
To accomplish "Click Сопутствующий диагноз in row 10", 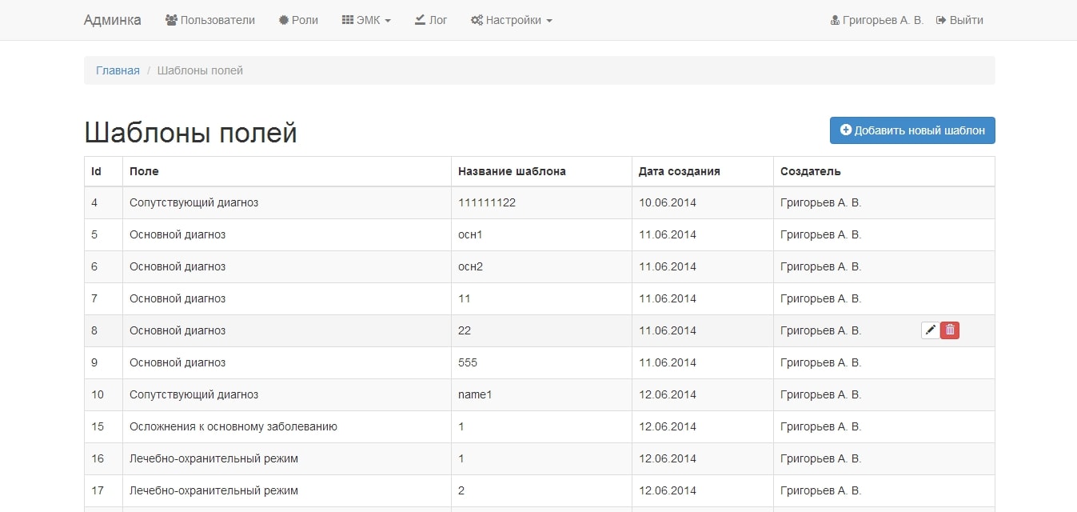I will (193, 394).
